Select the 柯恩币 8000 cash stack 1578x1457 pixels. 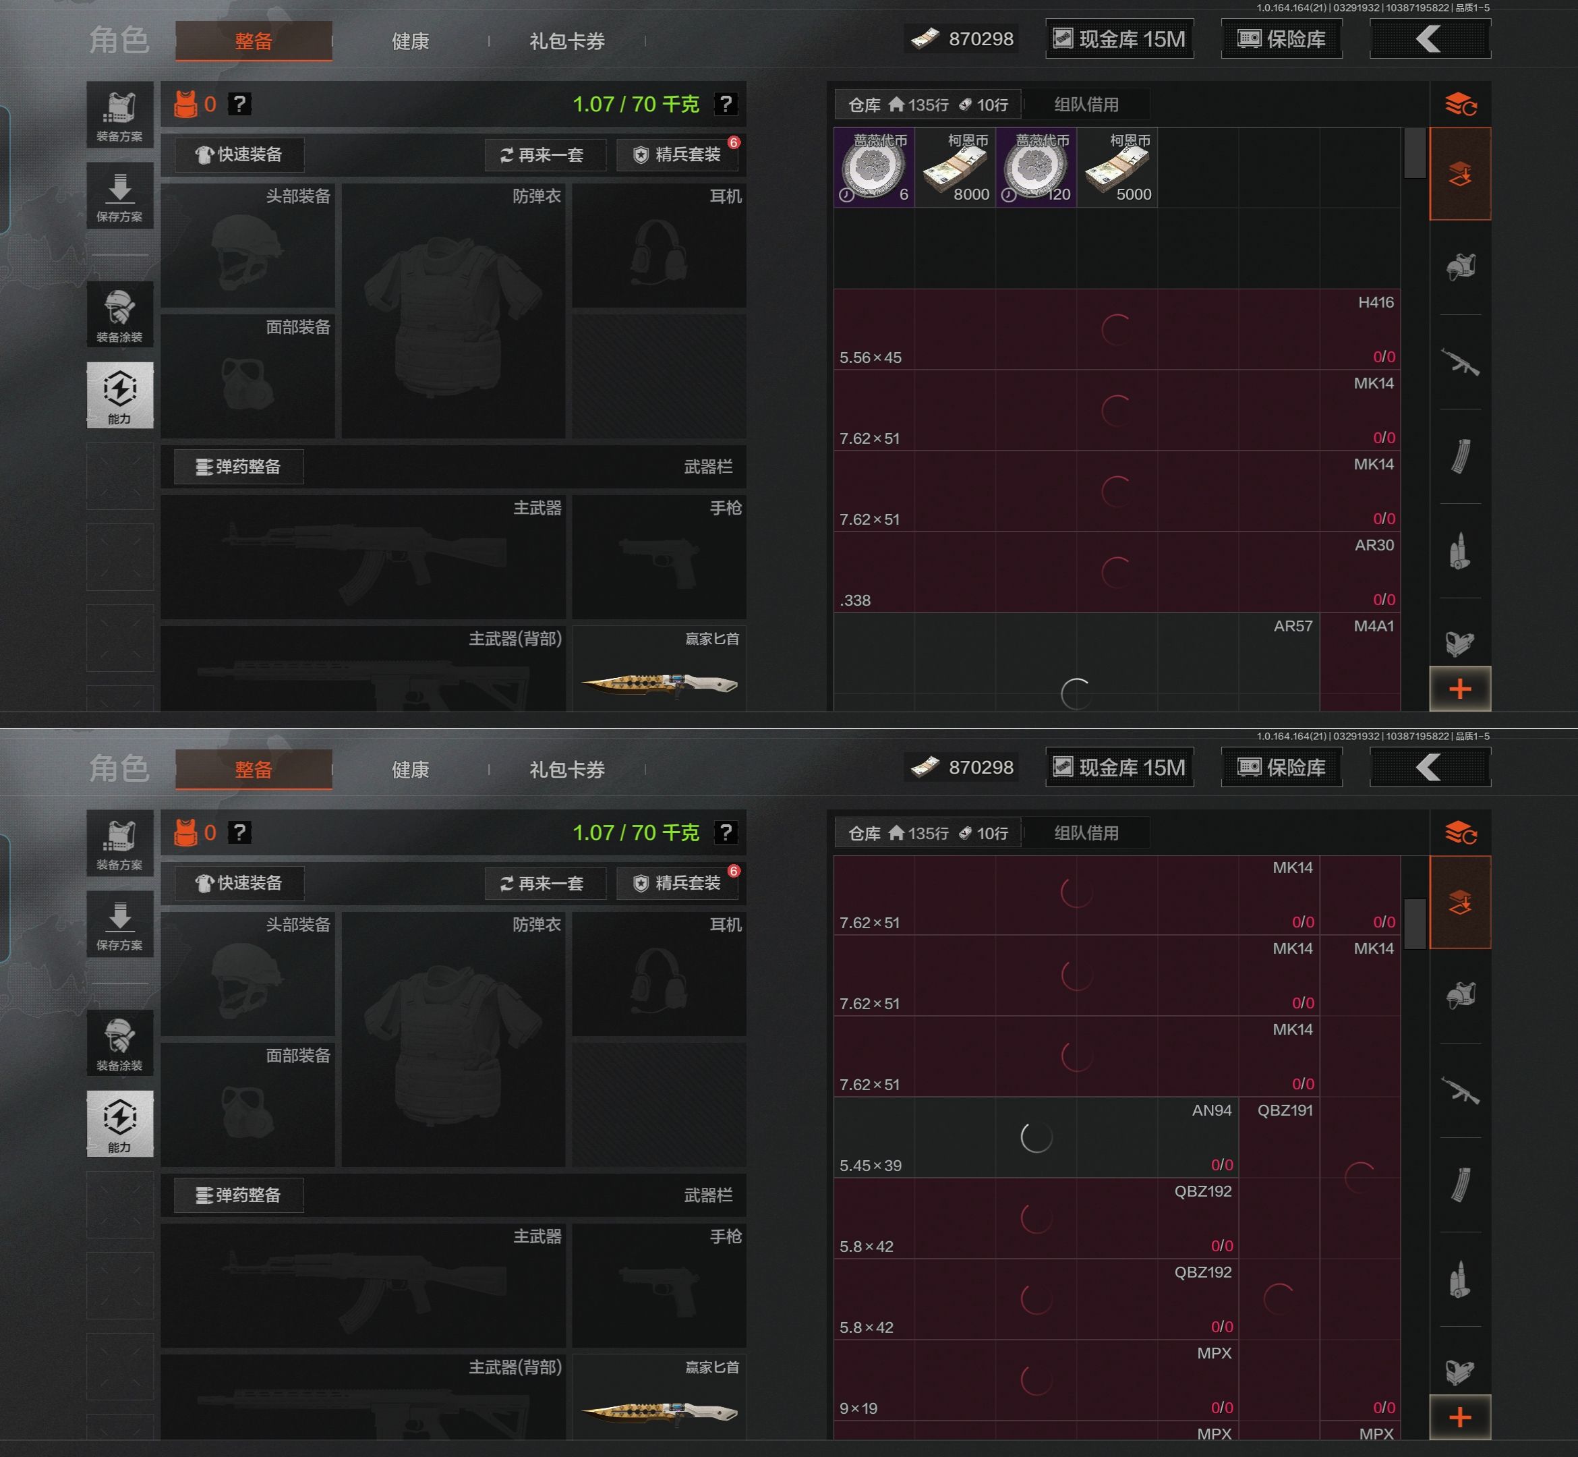click(x=956, y=167)
